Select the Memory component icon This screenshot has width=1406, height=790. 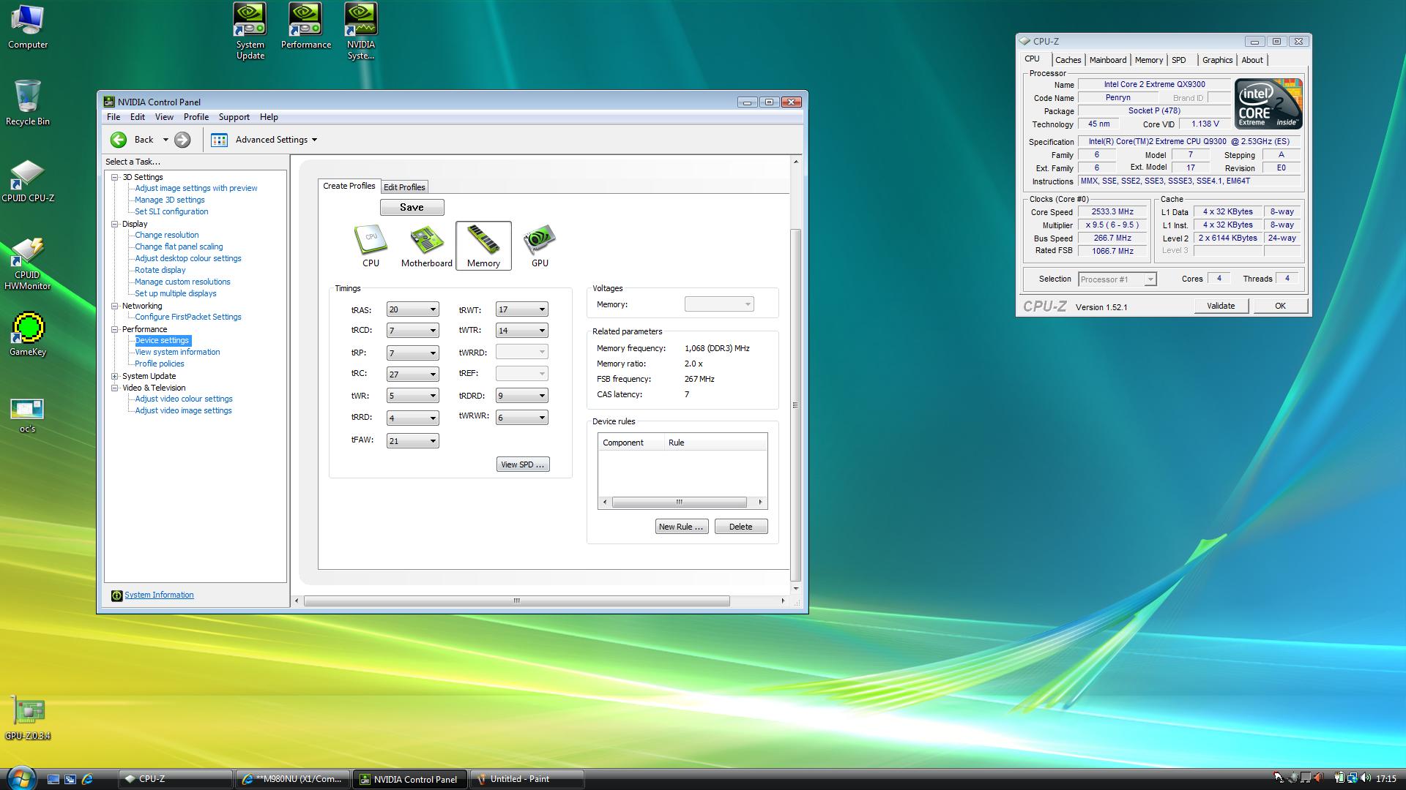pyautogui.click(x=483, y=246)
